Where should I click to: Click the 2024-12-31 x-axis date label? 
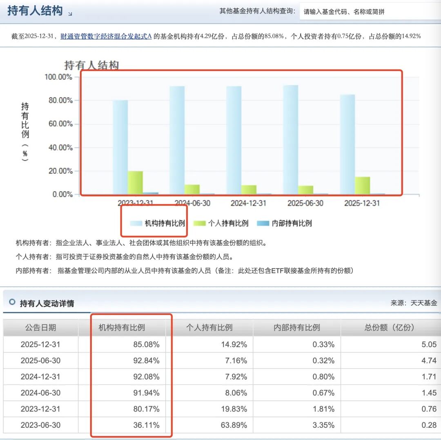coord(248,203)
